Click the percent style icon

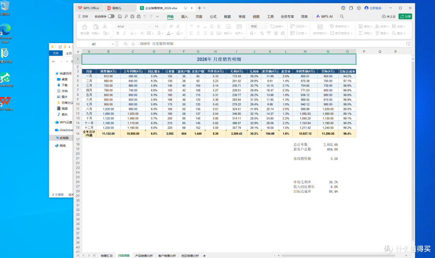[x=262, y=33]
